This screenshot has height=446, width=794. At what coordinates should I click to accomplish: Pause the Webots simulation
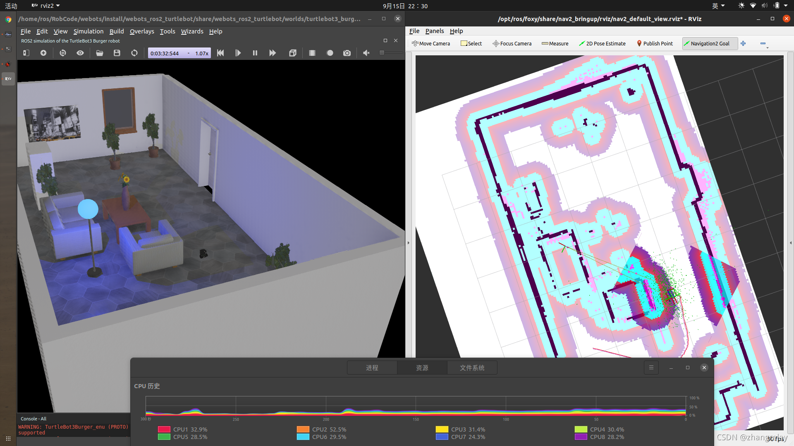pyautogui.click(x=255, y=53)
